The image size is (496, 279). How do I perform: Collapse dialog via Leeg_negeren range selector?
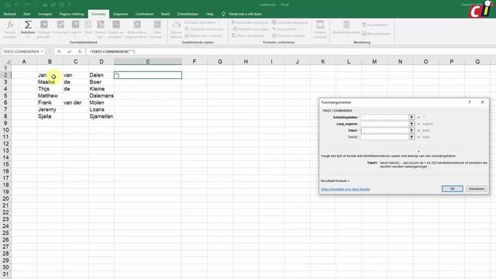[x=412, y=124]
